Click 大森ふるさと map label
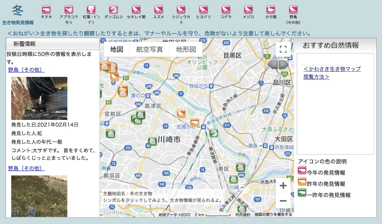This screenshot has width=382, height=224. point(278,129)
